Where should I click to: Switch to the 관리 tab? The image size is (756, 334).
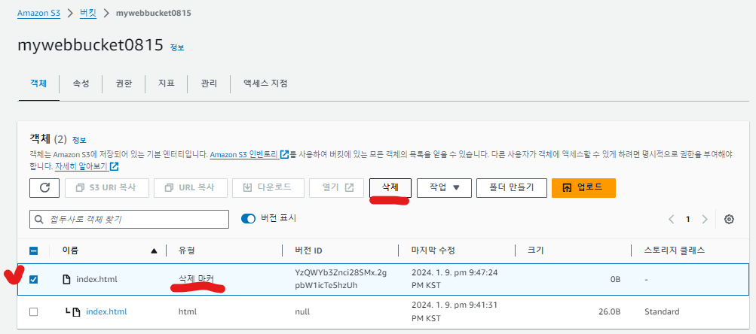point(209,83)
